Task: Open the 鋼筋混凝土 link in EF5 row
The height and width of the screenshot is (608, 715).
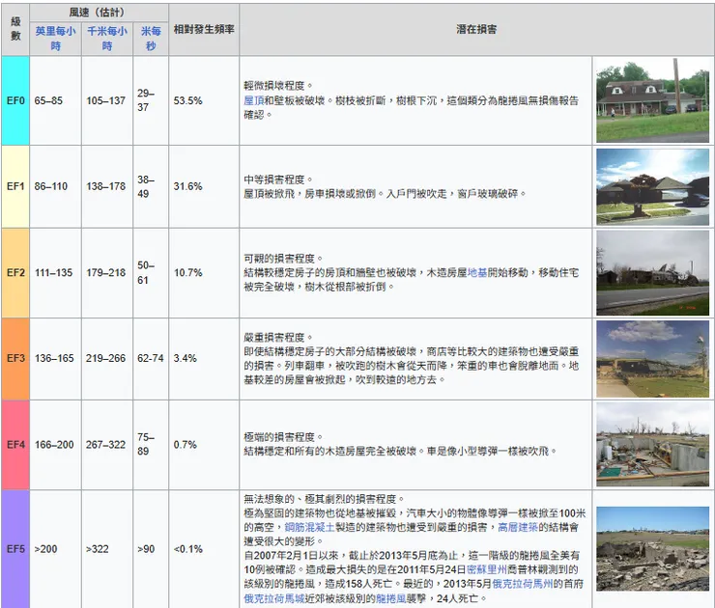Action: [309, 527]
